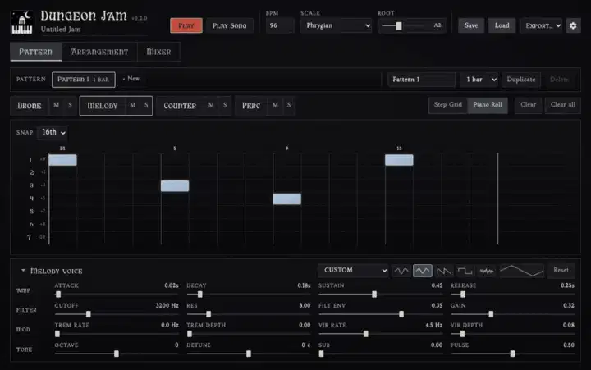Click the red Play button
The width and height of the screenshot is (591, 370).
click(186, 25)
